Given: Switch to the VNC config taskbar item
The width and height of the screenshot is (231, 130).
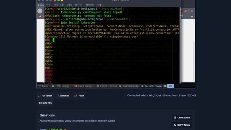Looking at the screenshot, I should point(60,86).
